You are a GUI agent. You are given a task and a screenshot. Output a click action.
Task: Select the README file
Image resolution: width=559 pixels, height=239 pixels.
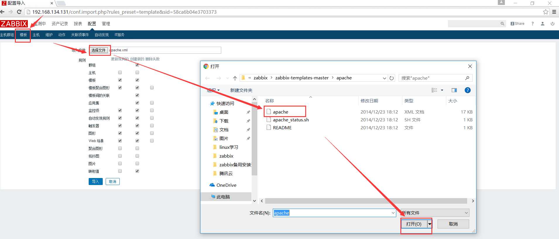click(282, 128)
